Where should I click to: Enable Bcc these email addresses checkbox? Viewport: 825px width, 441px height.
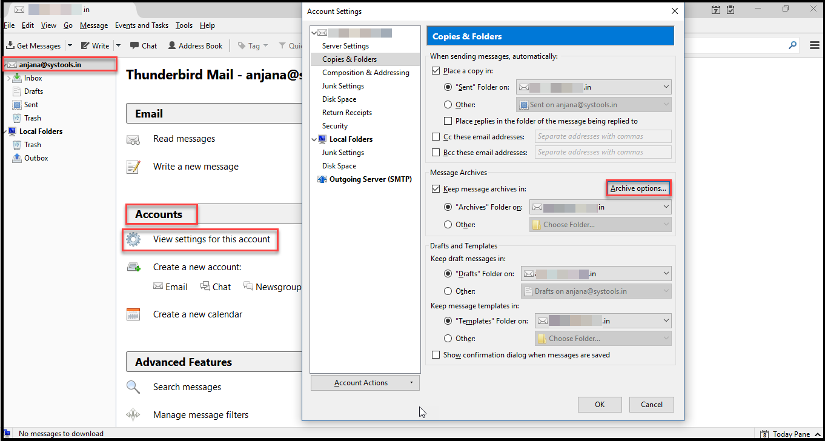click(436, 153)
